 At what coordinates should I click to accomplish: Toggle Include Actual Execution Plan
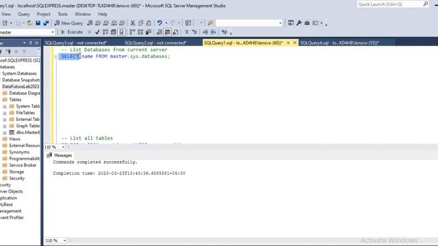point(132,32)
